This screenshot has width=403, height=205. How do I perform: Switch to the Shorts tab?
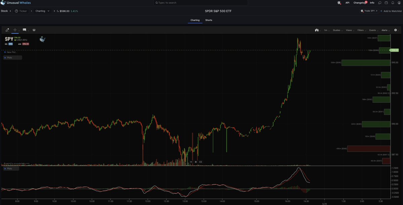[209, 20]
